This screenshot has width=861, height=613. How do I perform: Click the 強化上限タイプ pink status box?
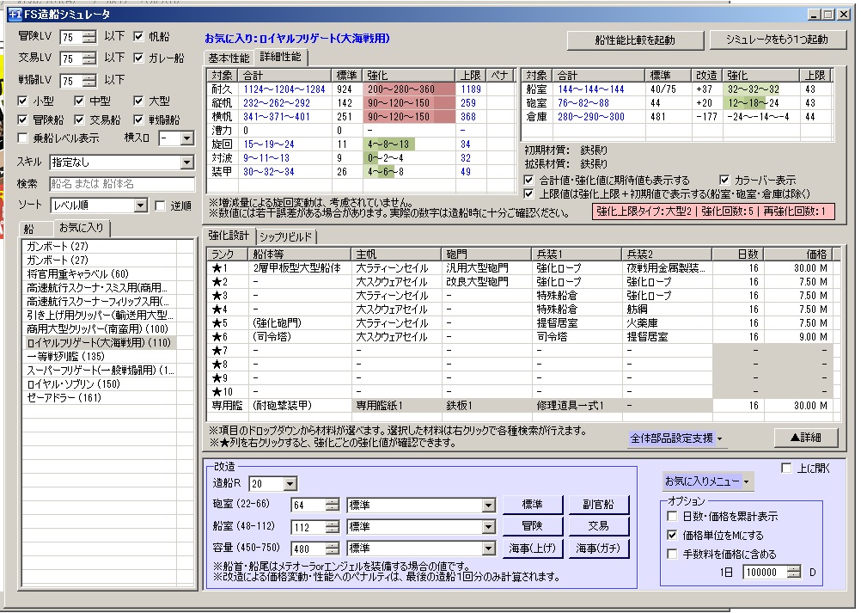[713, 211]
